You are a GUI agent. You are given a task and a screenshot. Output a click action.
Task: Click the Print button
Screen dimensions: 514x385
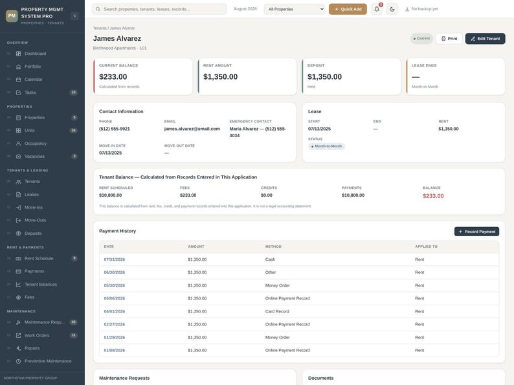449,39
